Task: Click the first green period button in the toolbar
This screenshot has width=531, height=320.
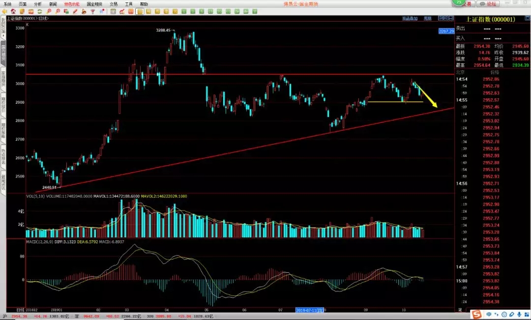Action: click(184, 11)
